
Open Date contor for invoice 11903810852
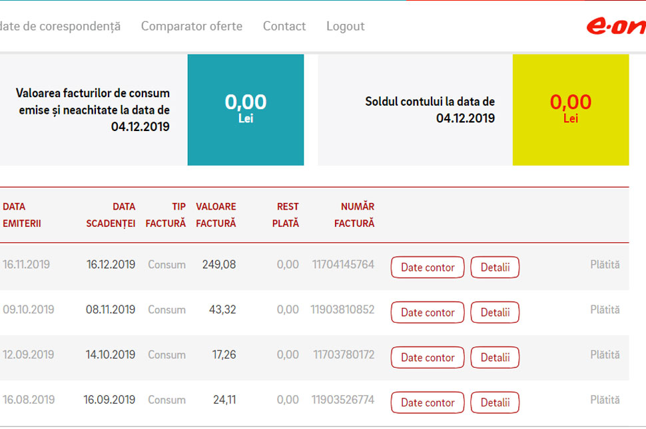coord(428,313)
